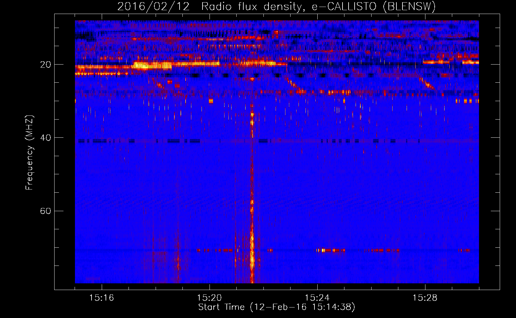The height and width of the screenshot is (318, 516).
Task: Click the bright yellow band at 20 MHz near 15:17
Action: (152, 66)
